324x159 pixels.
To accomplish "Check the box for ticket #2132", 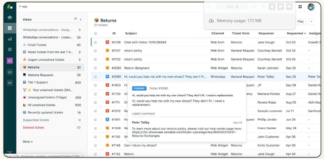I will click(95, 59).
